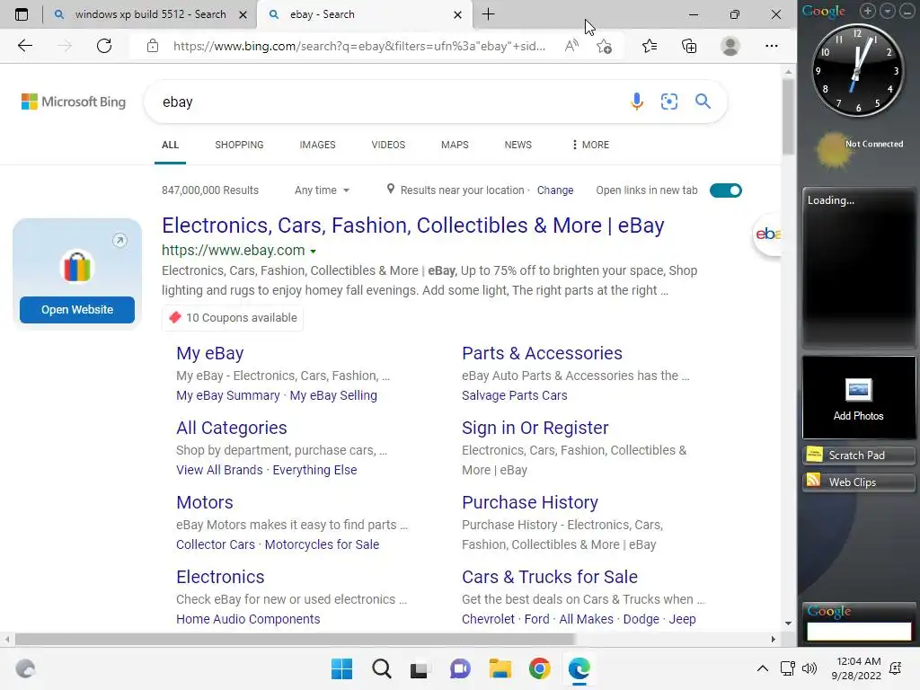This screenshot has height=690, width=920.
Task: Open the Motorcycles for Sale link
Action: [322, 544]
